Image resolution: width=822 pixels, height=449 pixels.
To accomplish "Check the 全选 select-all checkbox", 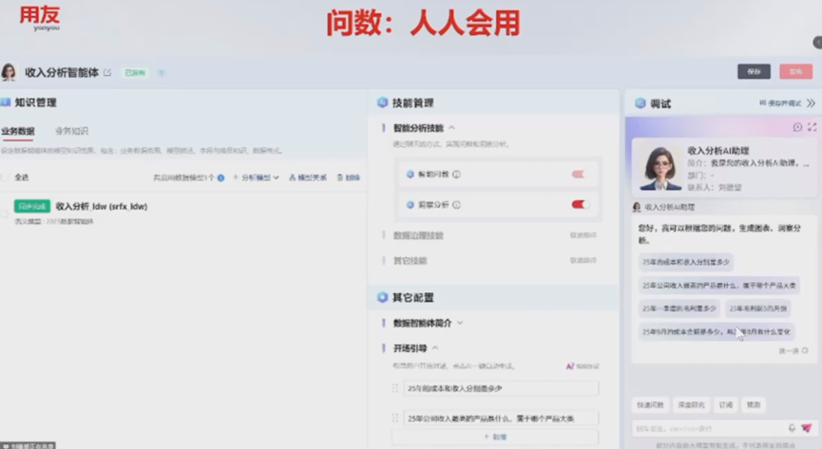I will pyautogui.click(x=5, y=178).
